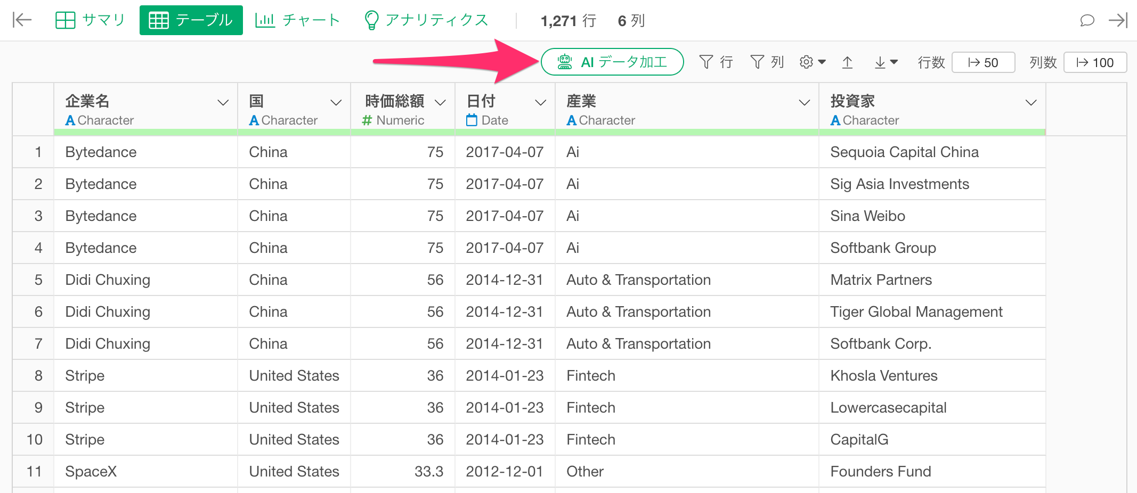Select the cell Founders Fund
Screen dimensions: 1137x493
(932, 471)
